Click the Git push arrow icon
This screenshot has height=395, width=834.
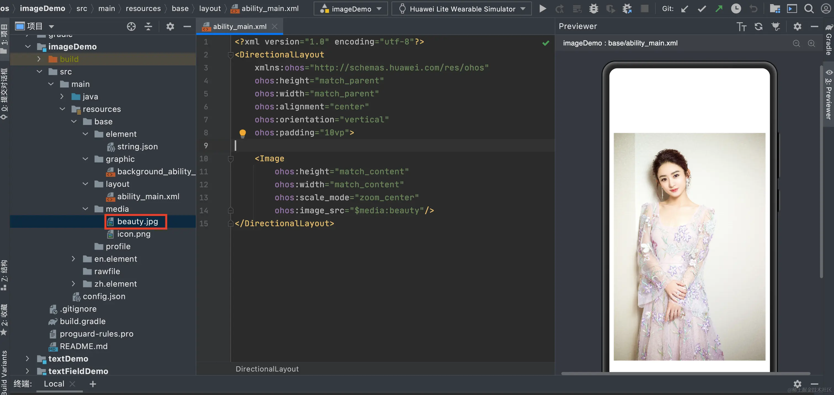[719, 9]
